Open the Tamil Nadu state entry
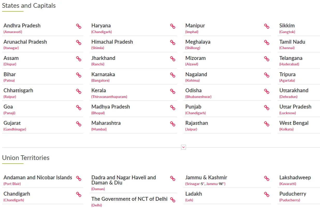This screenshot has width=320, height=208. [x=292, y=42]
